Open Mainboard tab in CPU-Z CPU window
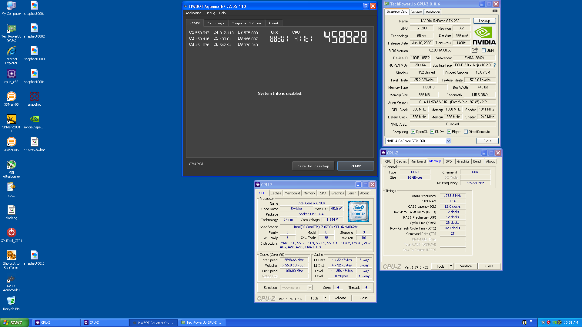Viewport: 582px width, 327px height. [292, 193]
